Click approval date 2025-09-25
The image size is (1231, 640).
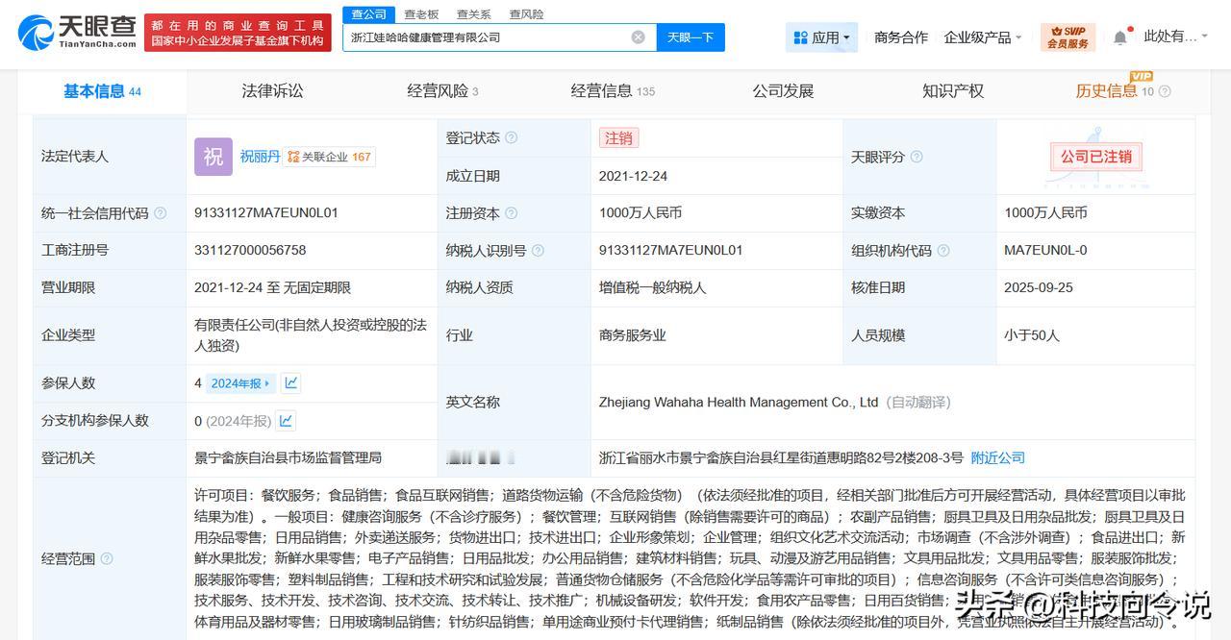coord(1039,287)
